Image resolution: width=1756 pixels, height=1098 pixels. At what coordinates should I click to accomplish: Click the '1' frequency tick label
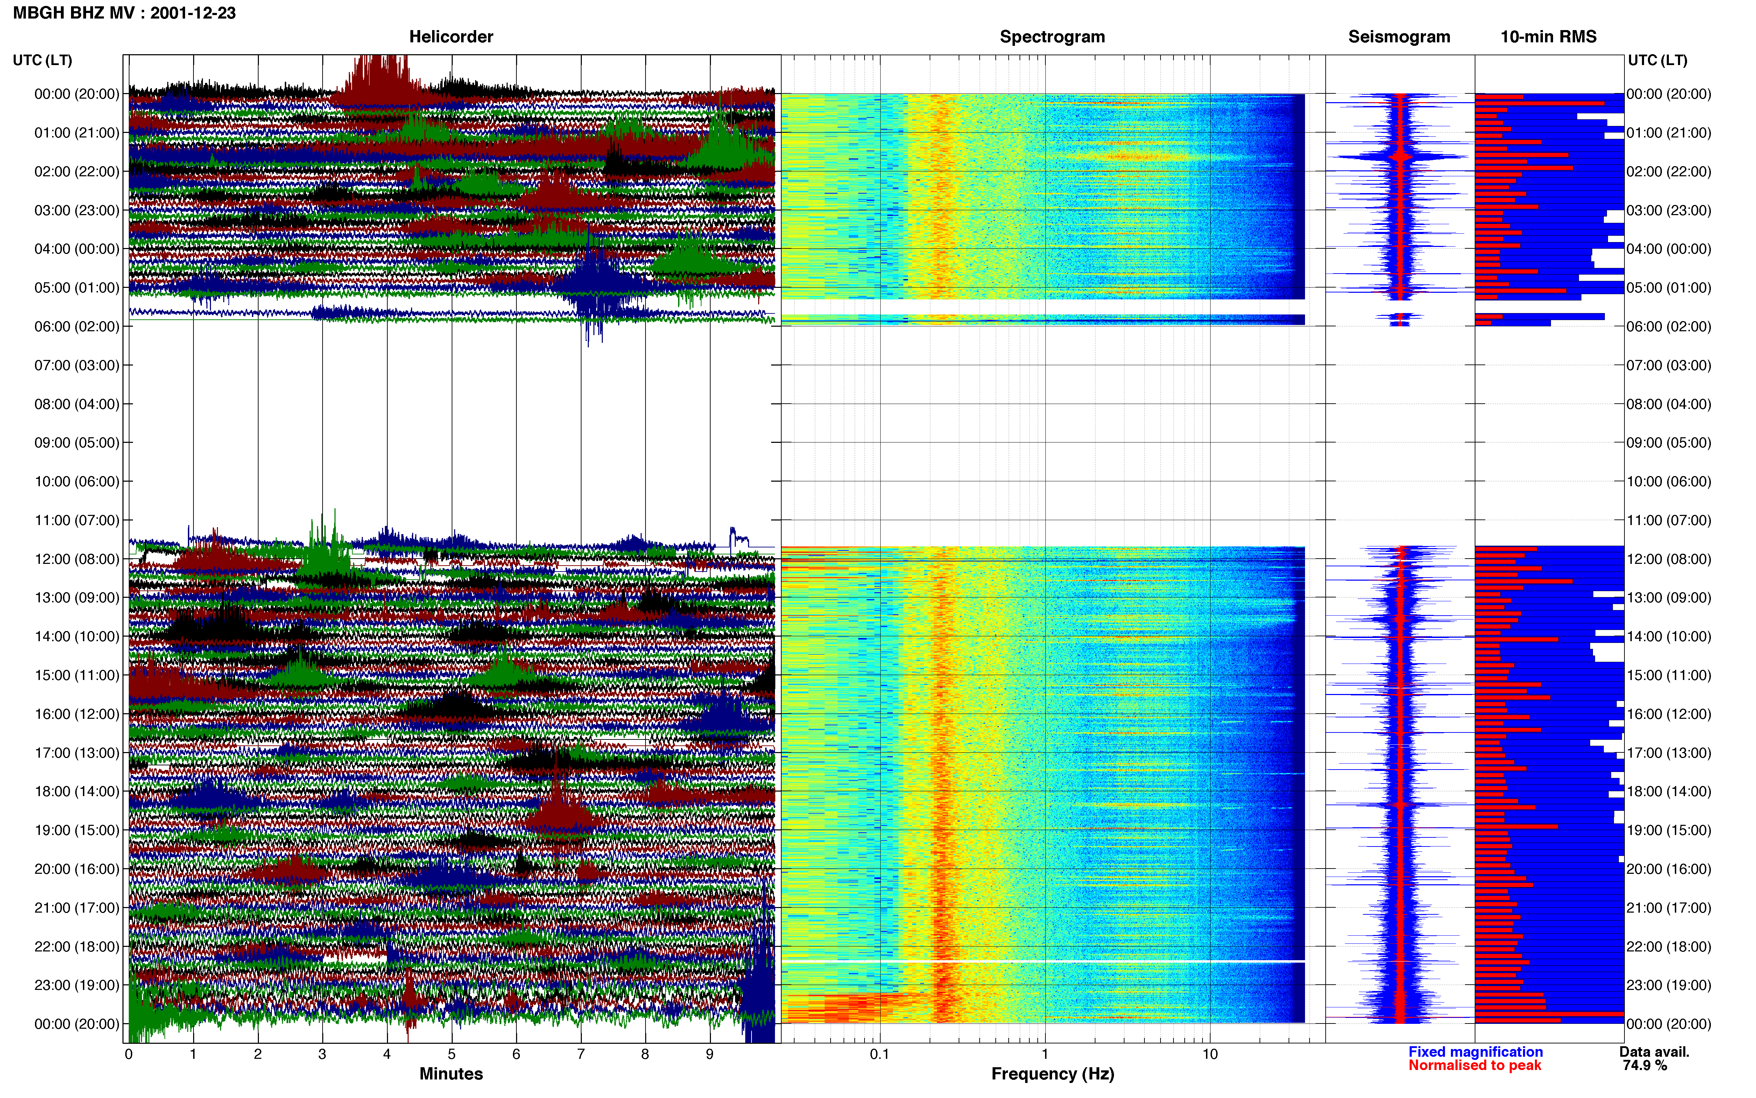[1045, 1054]
